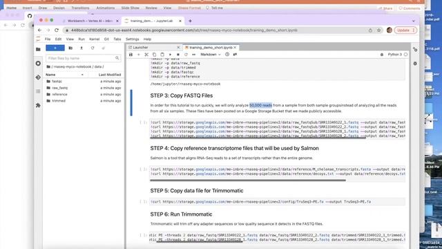
Task: Open the gear icon on right sidebar
Action: (x=415, y=64)
